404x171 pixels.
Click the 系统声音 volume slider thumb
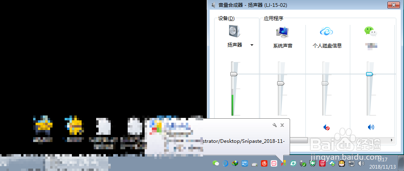pos(281,83)
